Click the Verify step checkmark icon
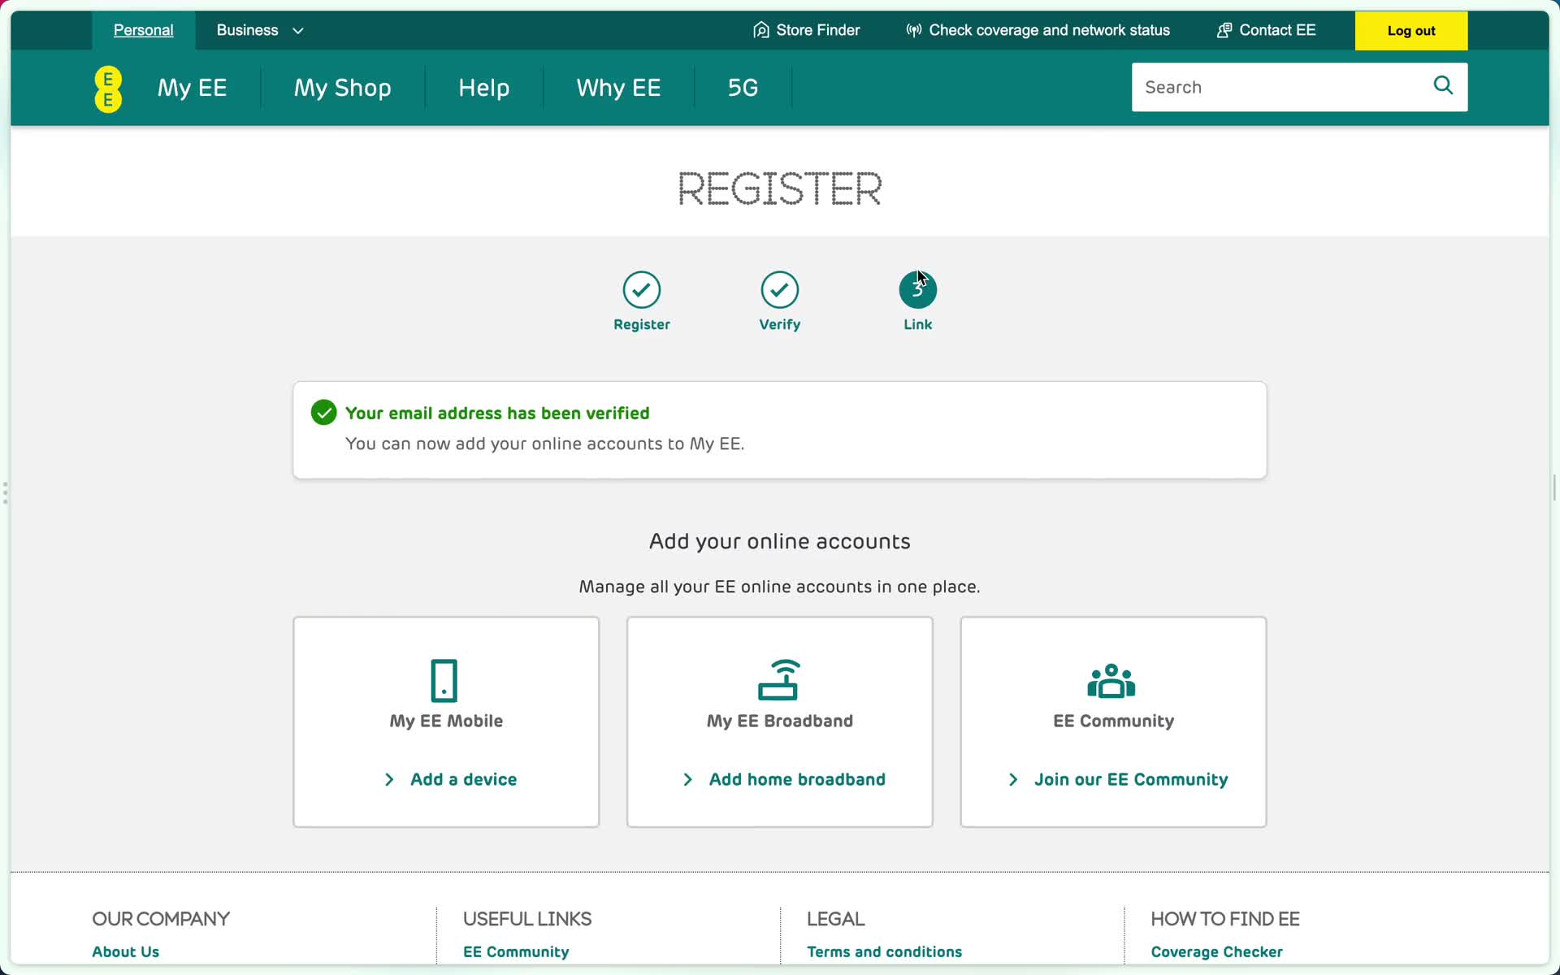Viewport: 1560px width, 975px height. [779, 288]
